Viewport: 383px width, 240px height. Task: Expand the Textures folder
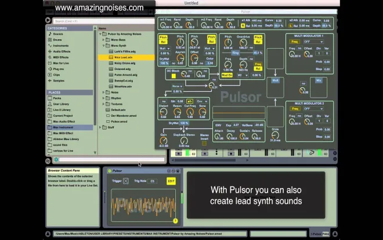103,104
